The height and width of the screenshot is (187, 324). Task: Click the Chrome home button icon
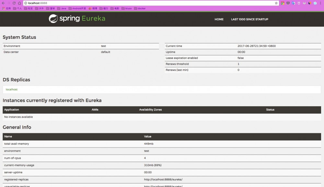(x=19, y=3)
